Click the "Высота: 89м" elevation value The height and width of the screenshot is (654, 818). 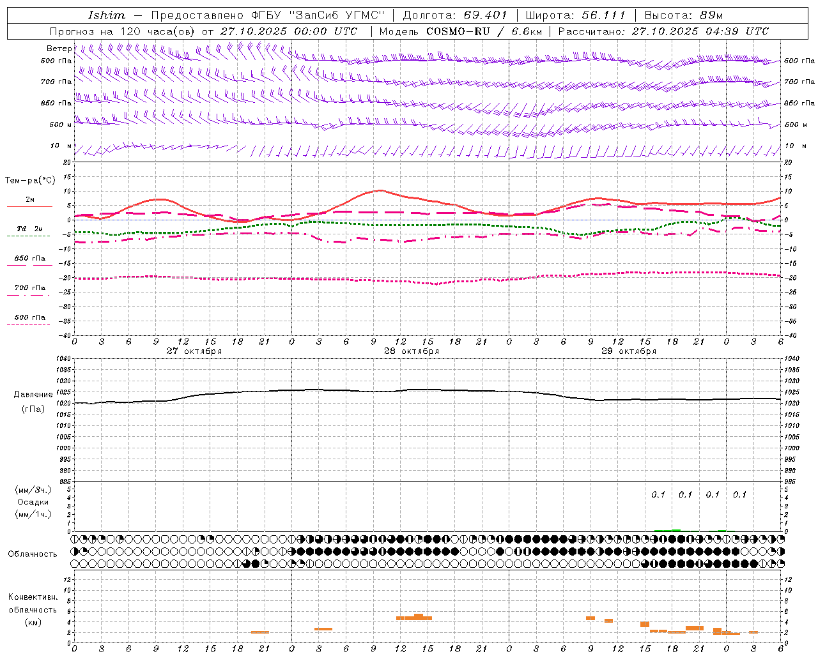[683, 15]
